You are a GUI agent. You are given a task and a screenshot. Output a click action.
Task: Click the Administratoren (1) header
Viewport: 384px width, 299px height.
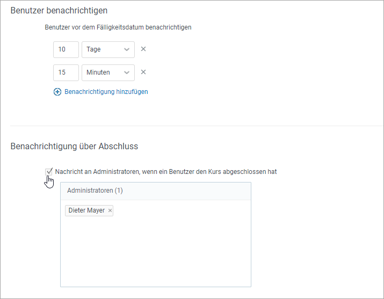156,191
